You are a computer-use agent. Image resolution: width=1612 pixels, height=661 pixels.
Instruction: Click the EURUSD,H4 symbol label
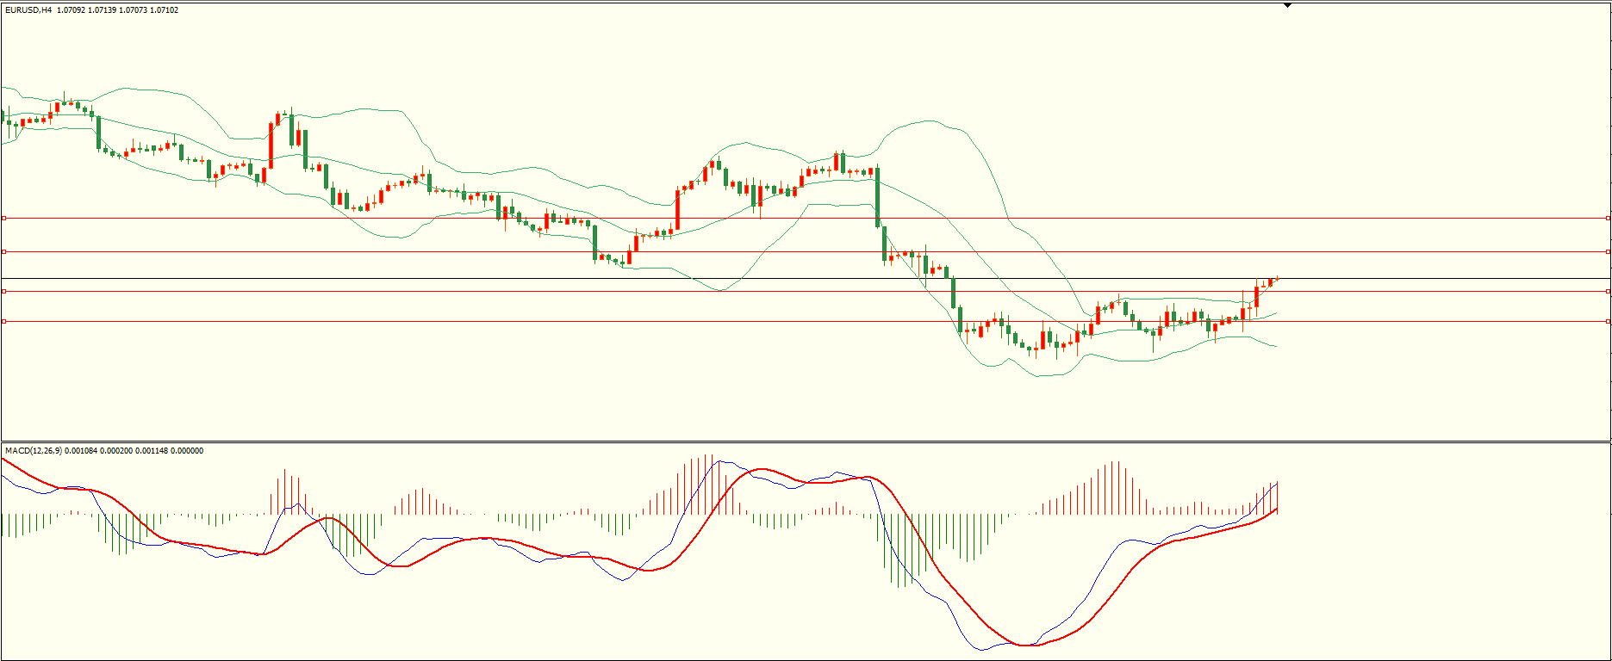click(28, 10)
